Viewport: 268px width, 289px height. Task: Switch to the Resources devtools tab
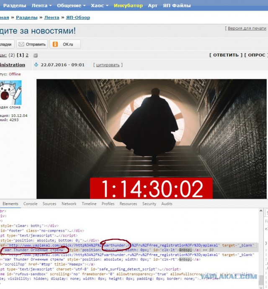(128, 204)
